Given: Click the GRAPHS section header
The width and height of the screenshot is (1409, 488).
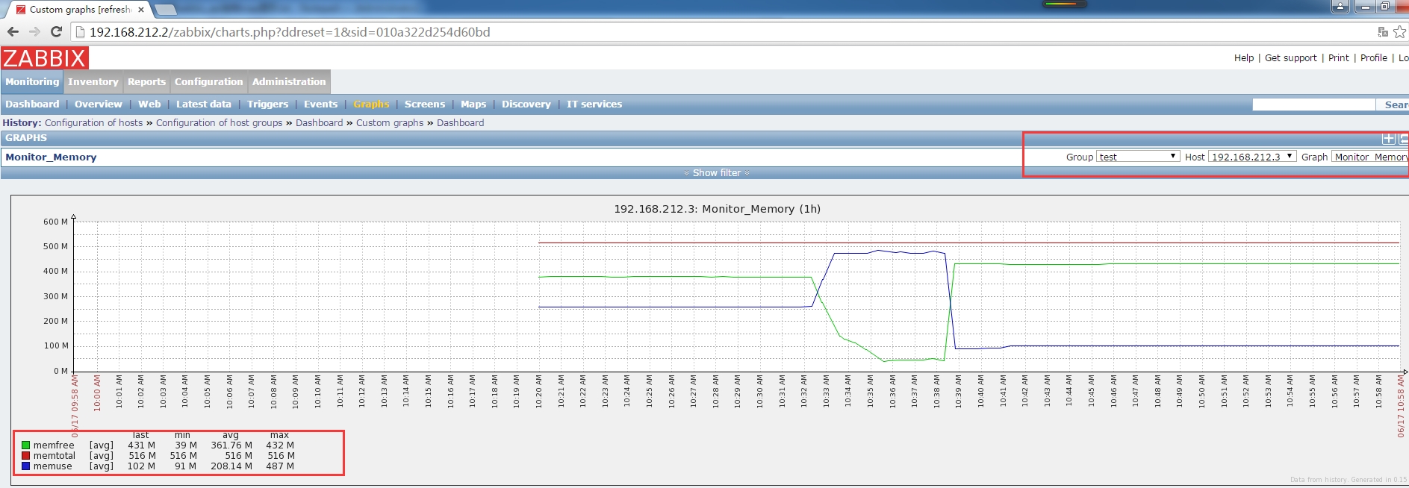Looking at the screenshot, I should coord(26,138).
